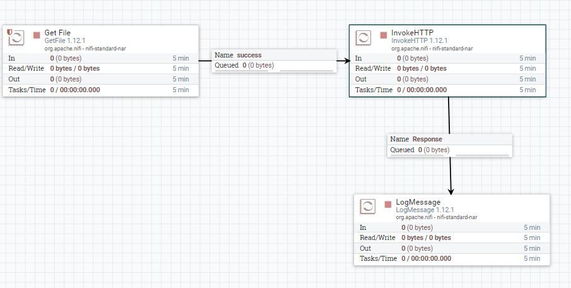Screen dimensions: 571x288
Task: Click the InvokeHTTP processor icon
Action: click(x=363, y=37)
